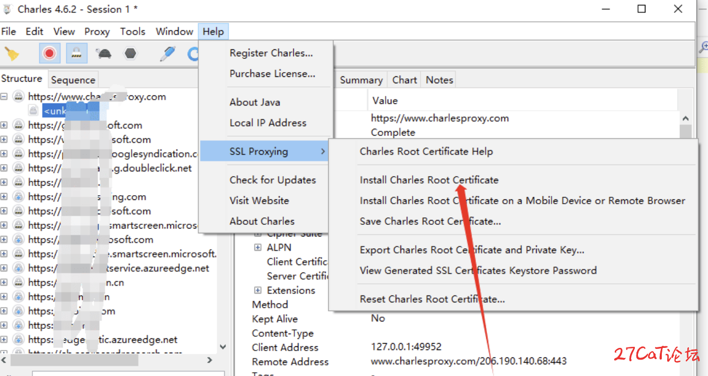Click the 127.0.0.1:49952 value

pos(406,347)
